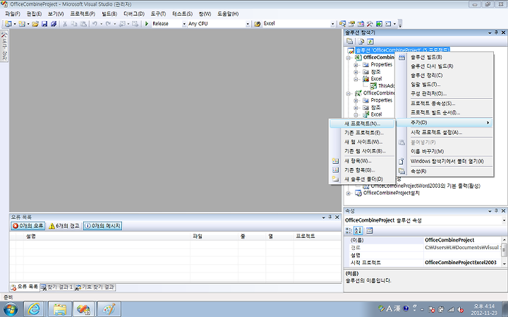Click the Alphabetical sort icon in the Properties panel
The width and height of the screenshot is (508, 317).
[x=358, y=230]
